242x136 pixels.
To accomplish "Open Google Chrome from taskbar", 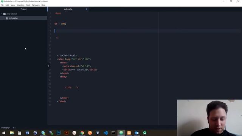I will (x=82, y=133).
